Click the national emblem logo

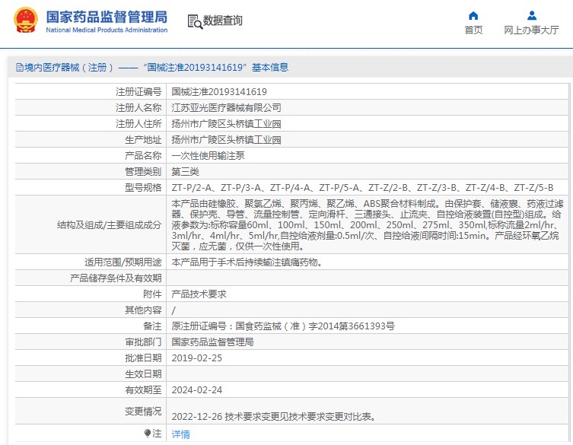point(26,20)
